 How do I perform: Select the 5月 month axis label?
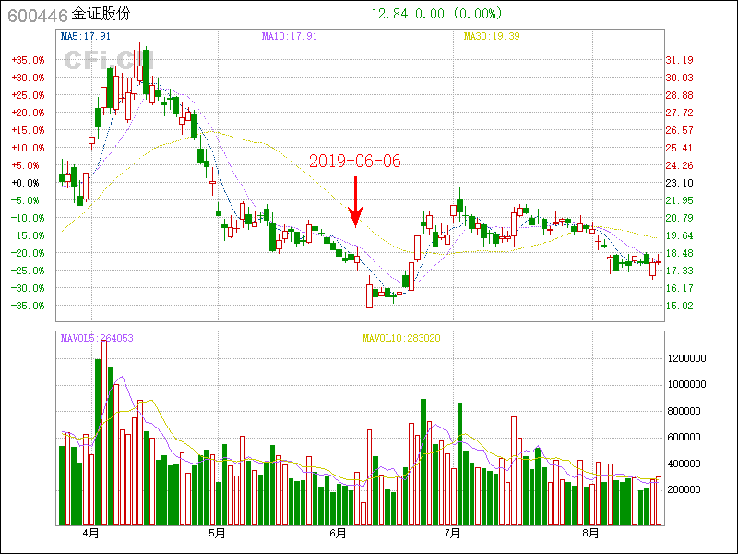click(217, 533)
